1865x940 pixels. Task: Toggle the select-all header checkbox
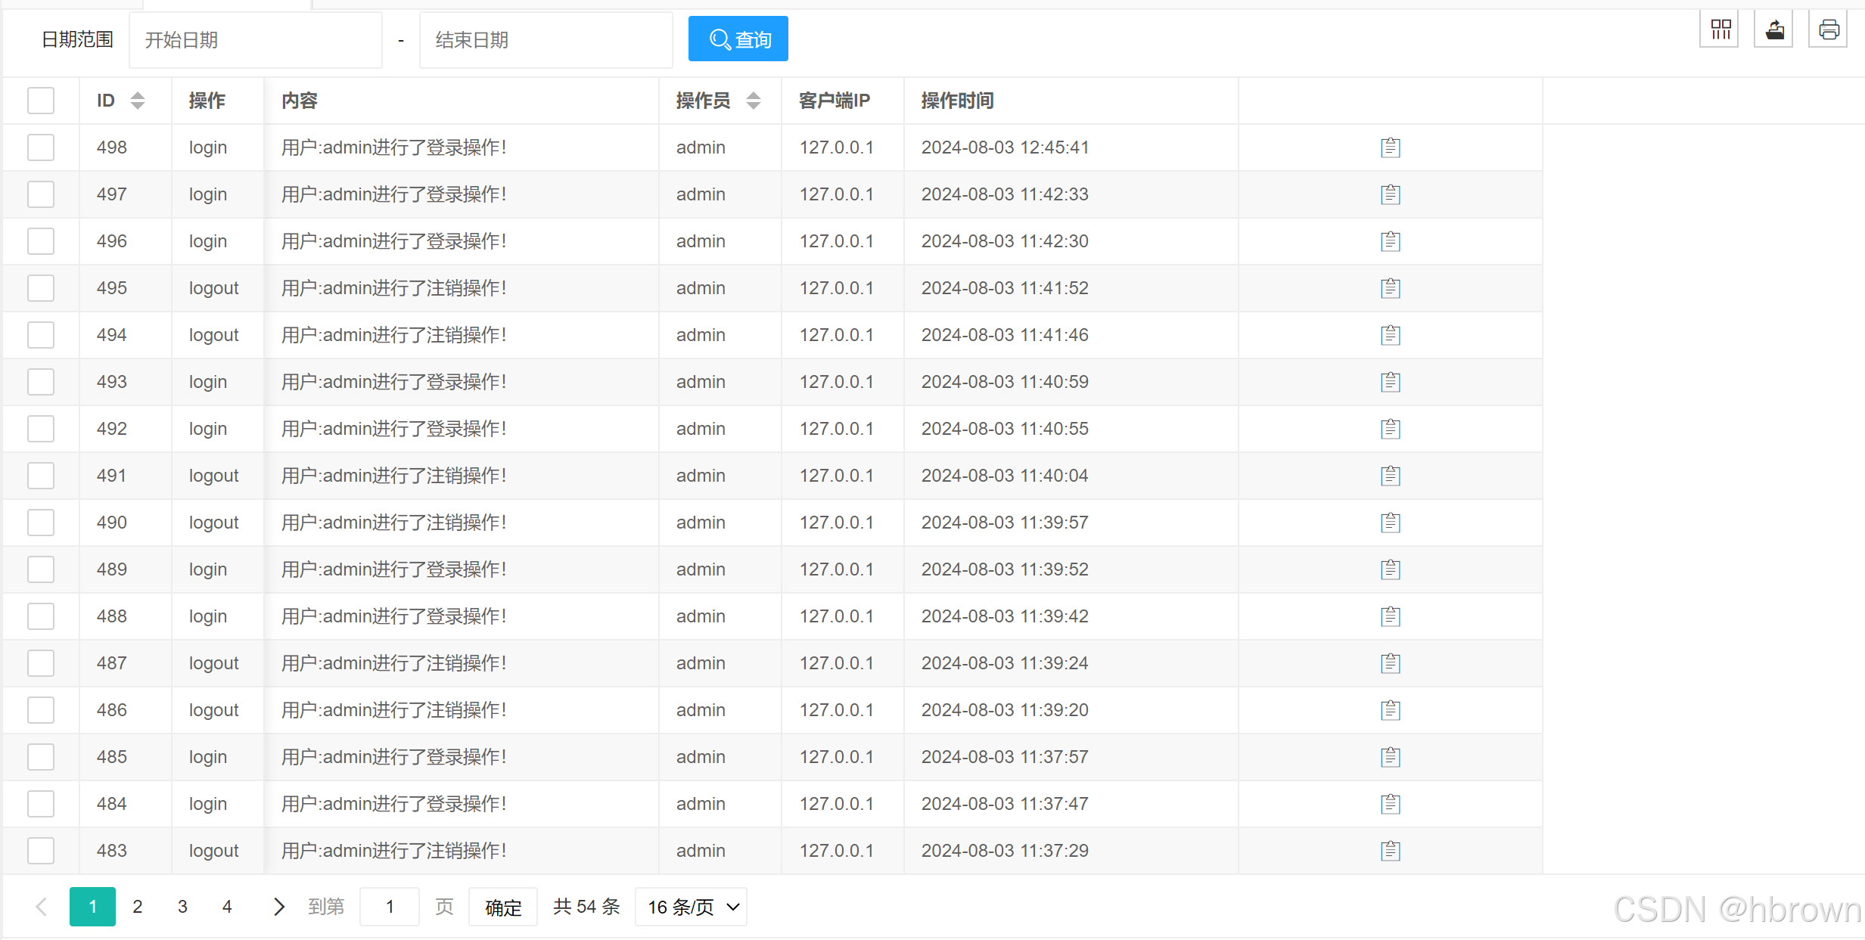point(41,101)
